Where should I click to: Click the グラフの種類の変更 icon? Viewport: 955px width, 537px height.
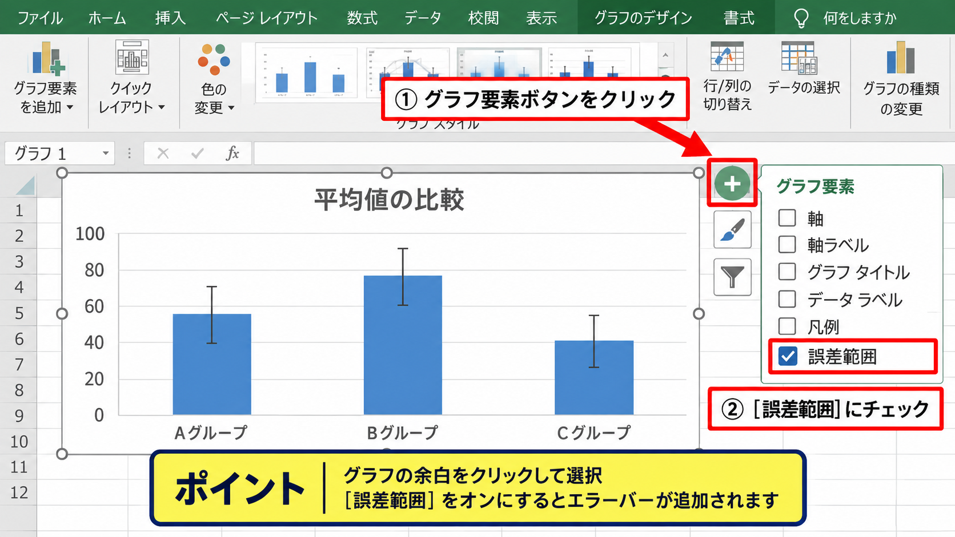(900, 57)
